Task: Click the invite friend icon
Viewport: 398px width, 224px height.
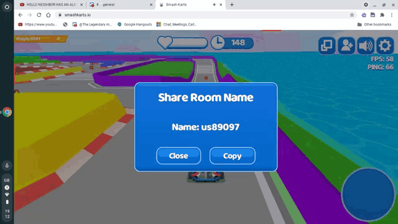Action: pyautogui.click(x=346, y=45)
